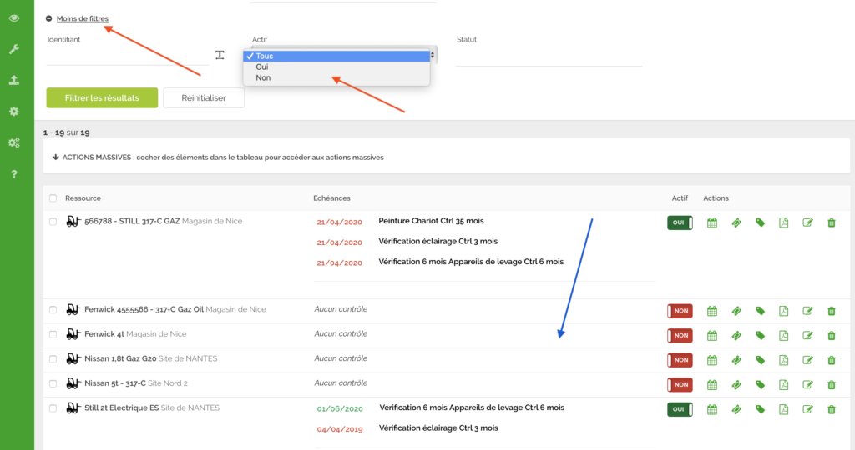Screen dimensions: 855x450
Task: Click the eye icon in the green sidebar
Action: [x=14, y=17]
